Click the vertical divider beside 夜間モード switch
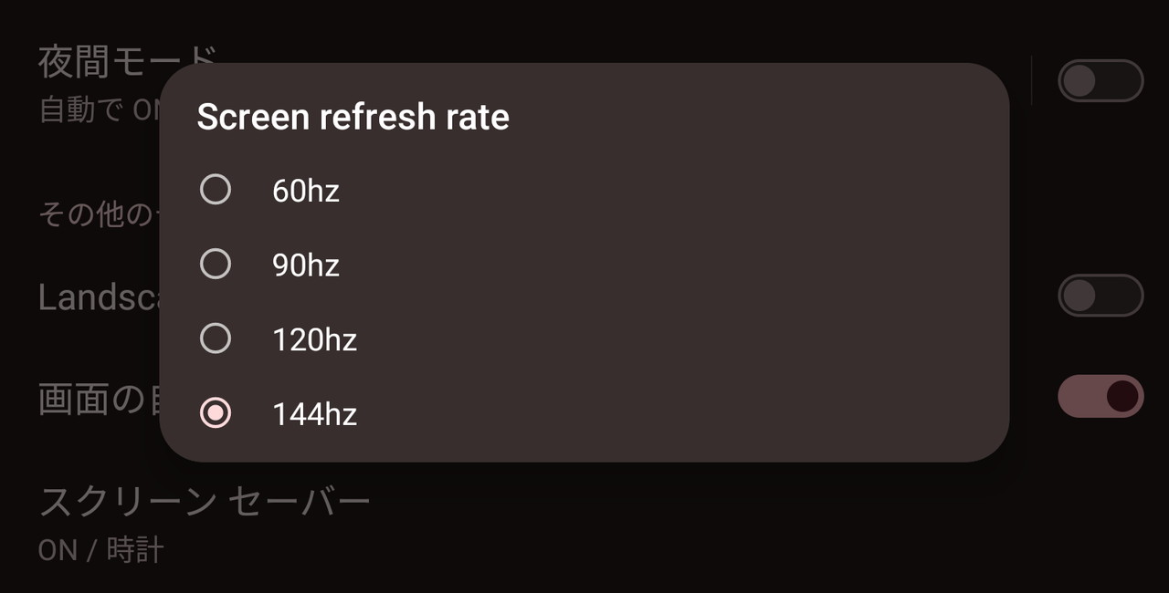 [x=1031, y=80]
